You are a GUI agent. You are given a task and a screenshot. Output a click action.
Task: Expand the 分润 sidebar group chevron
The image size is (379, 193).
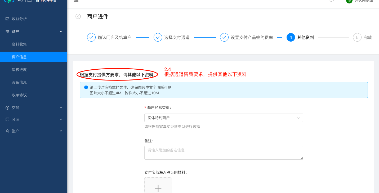pos(61,119)
